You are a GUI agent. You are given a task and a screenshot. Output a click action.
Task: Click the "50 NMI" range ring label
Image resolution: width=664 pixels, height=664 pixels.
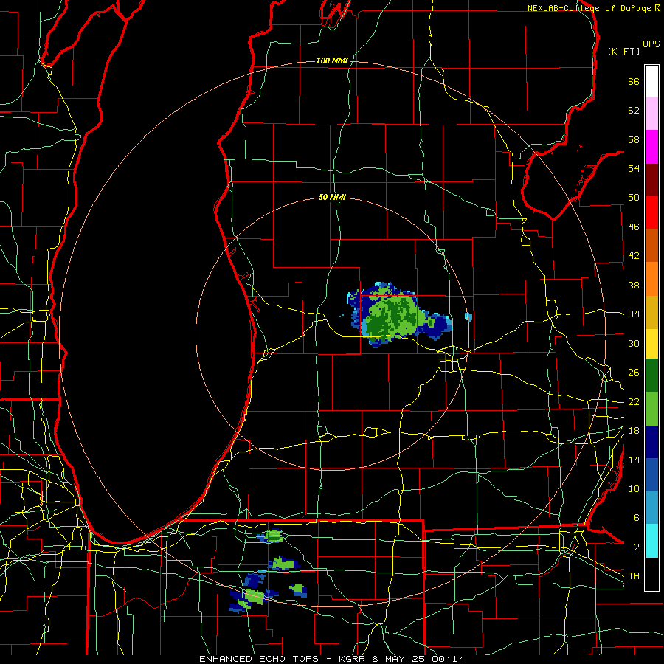point(332,197)
